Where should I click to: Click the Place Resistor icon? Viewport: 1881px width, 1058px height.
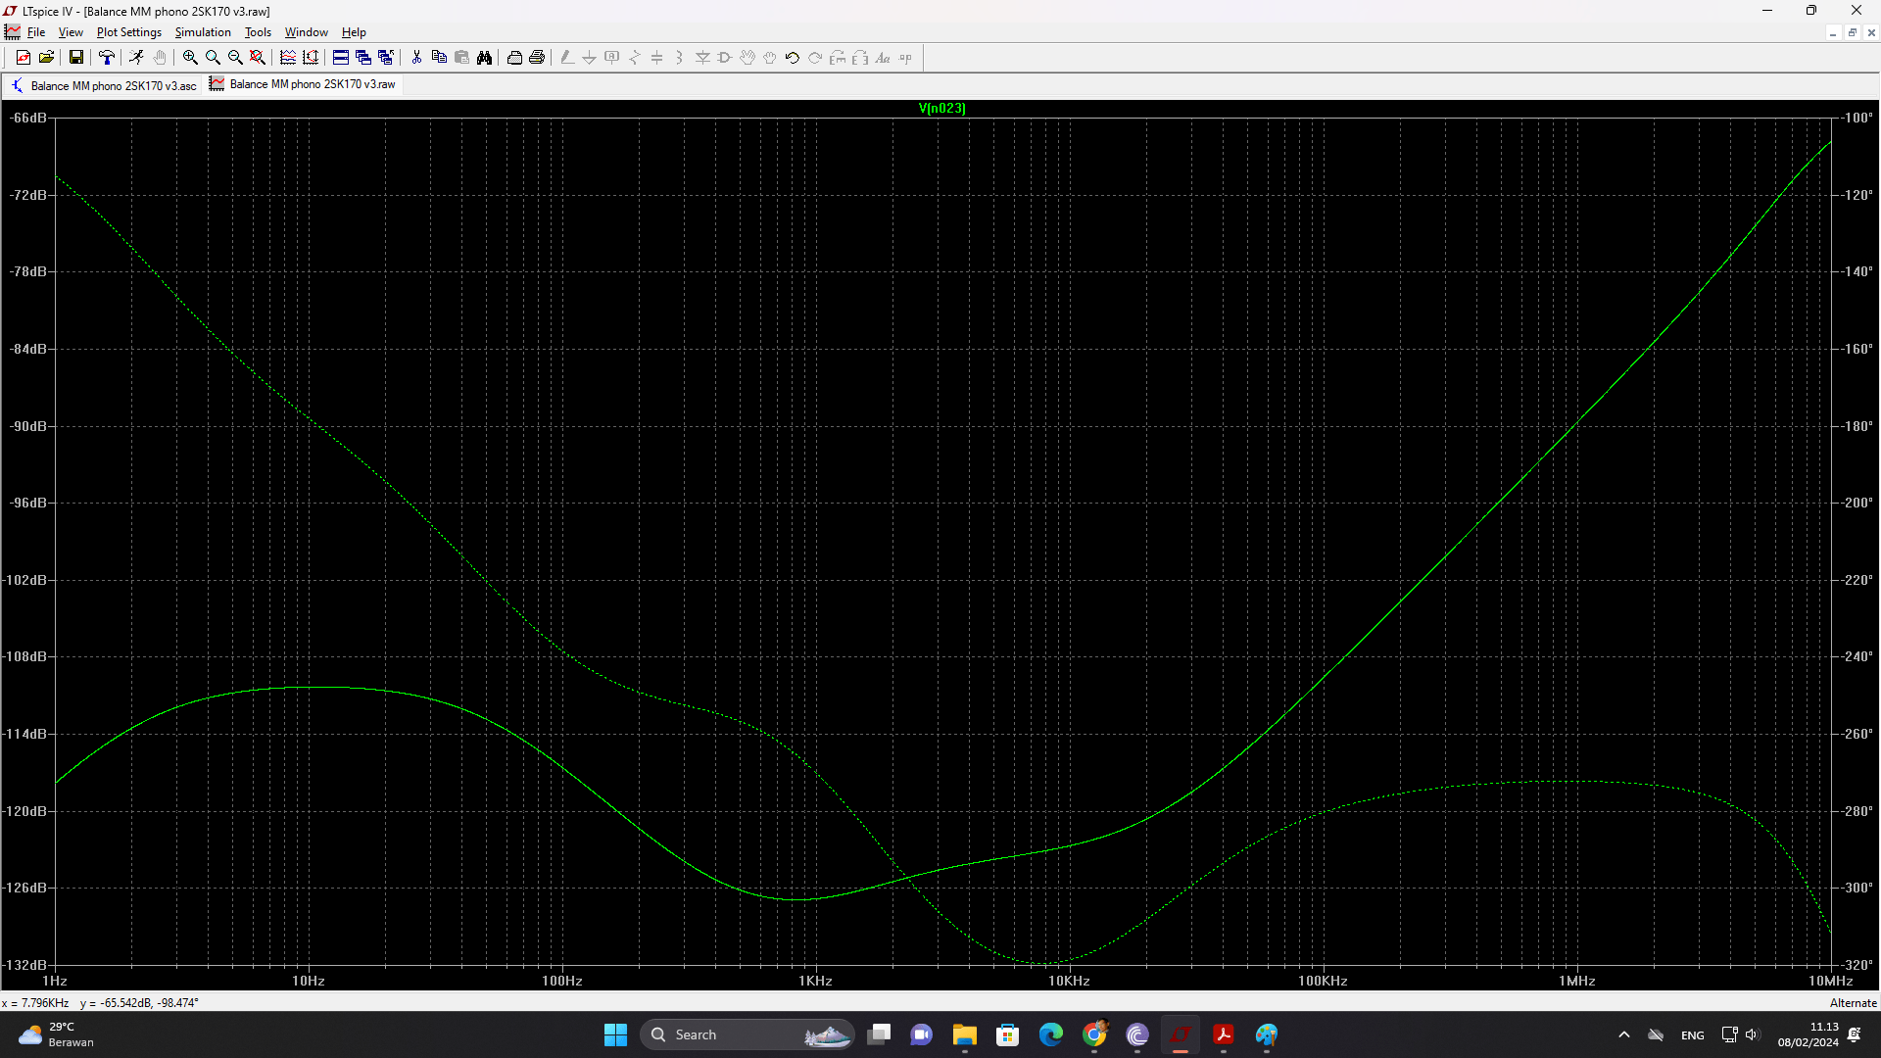(x=635, y=58)
